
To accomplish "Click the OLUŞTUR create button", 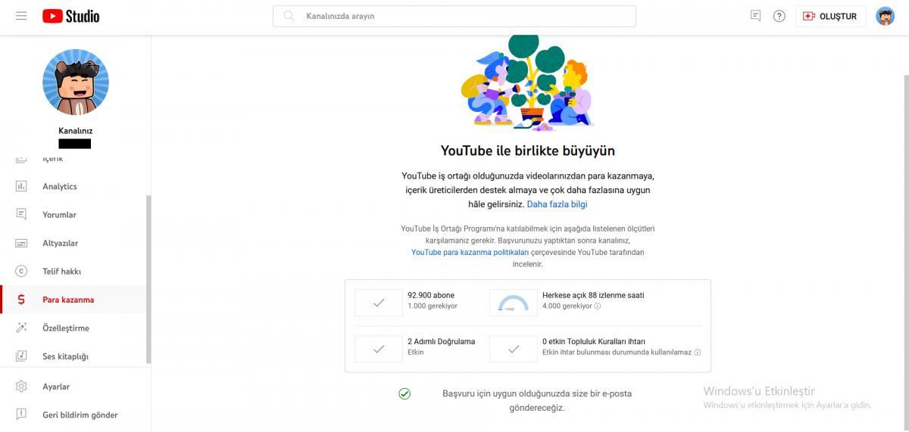I will [x=831, y=16].
